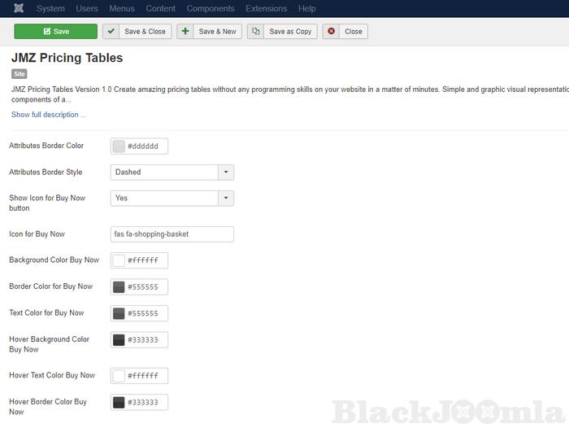Viewport: 569px width, 428px height.
Task: Open the Text Color for Buy Now swatch
Action: 119,313
